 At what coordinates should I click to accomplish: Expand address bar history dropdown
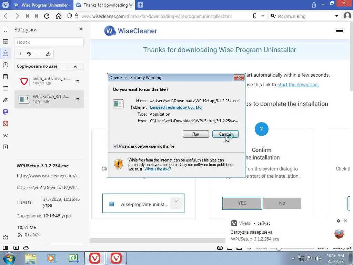point(263,16)
